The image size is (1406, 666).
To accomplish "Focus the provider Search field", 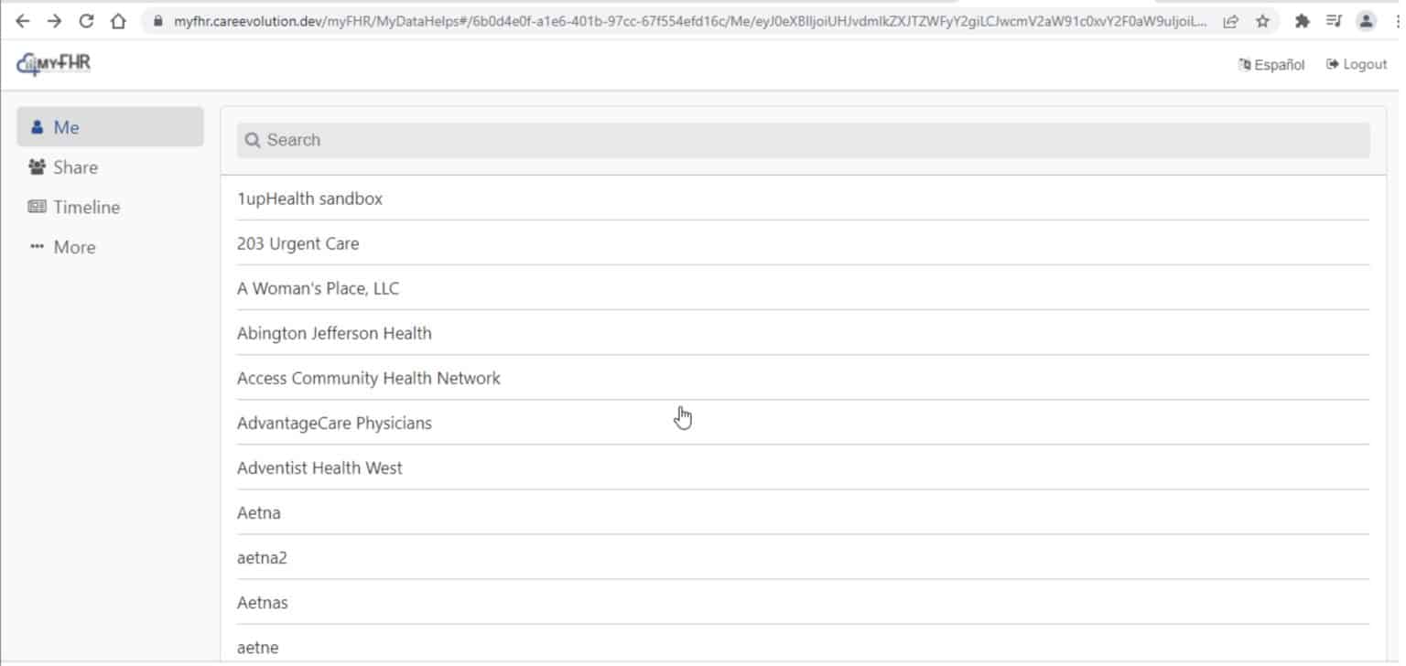I will tap(803, 140).
